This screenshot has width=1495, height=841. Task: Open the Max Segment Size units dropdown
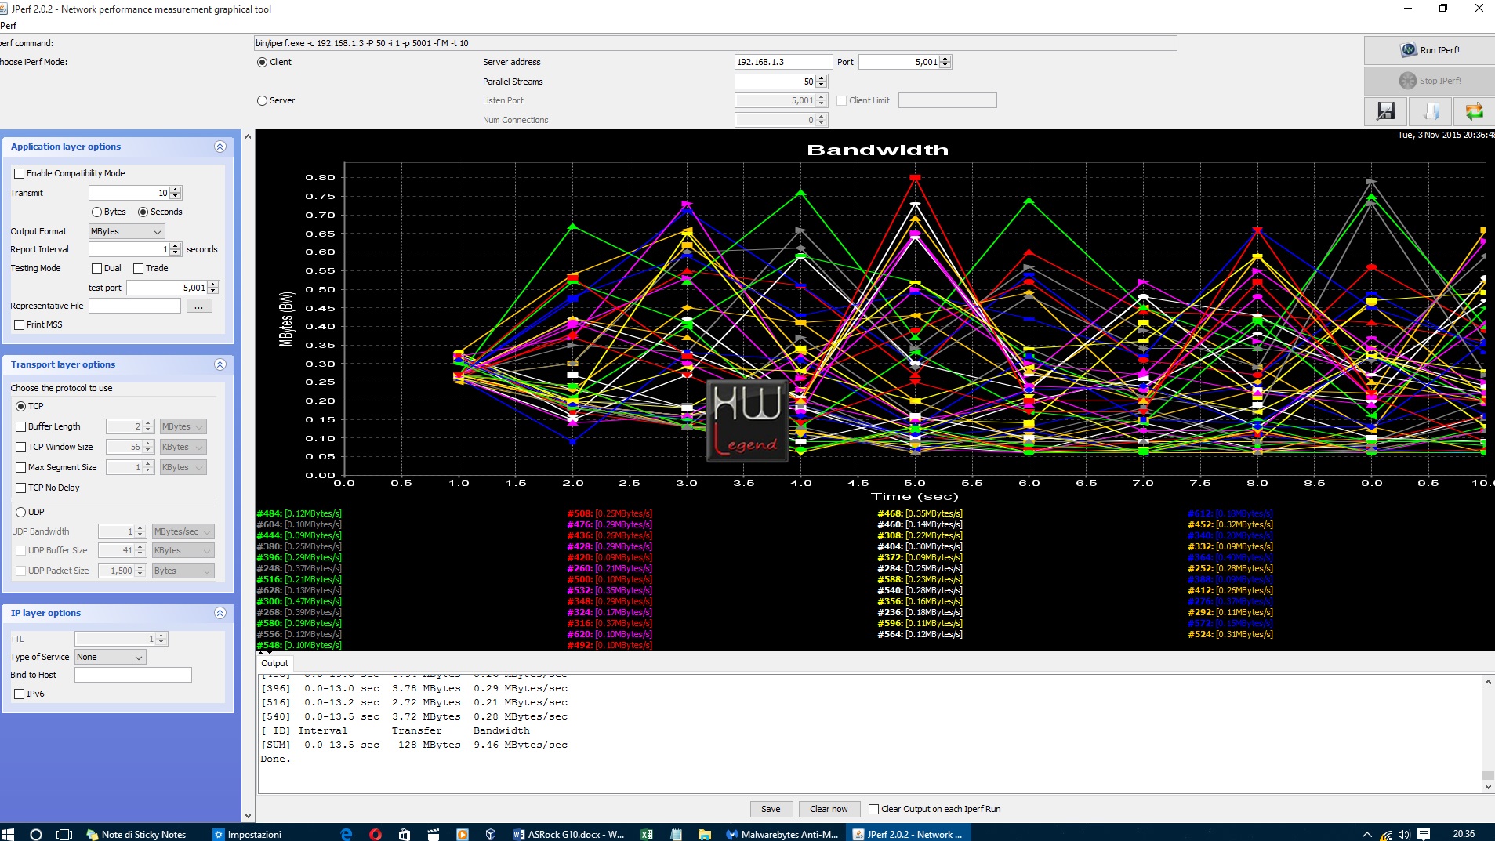tap(183, 467)
